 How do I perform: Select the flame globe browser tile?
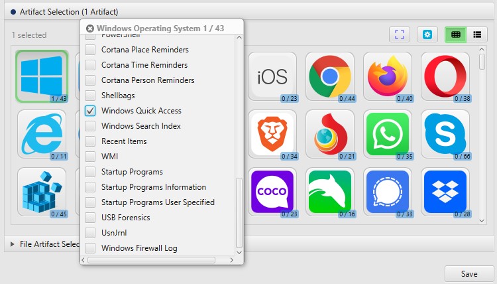tap(330, 134)
